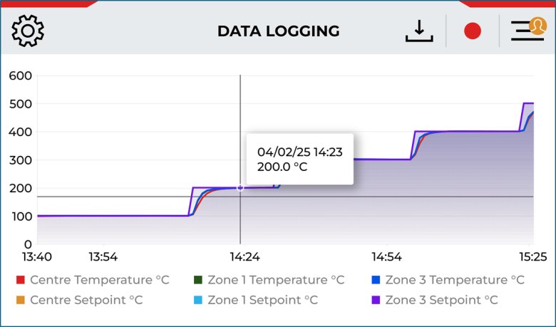
Task: Toggle Zone 1 Setpoint light-blue swatch
Action: pyautogui.click(x=198, y=300)
